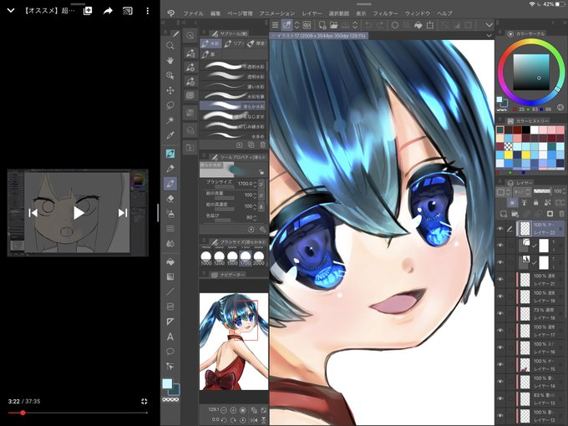Open the フィルター menu

tap(385, 13)
